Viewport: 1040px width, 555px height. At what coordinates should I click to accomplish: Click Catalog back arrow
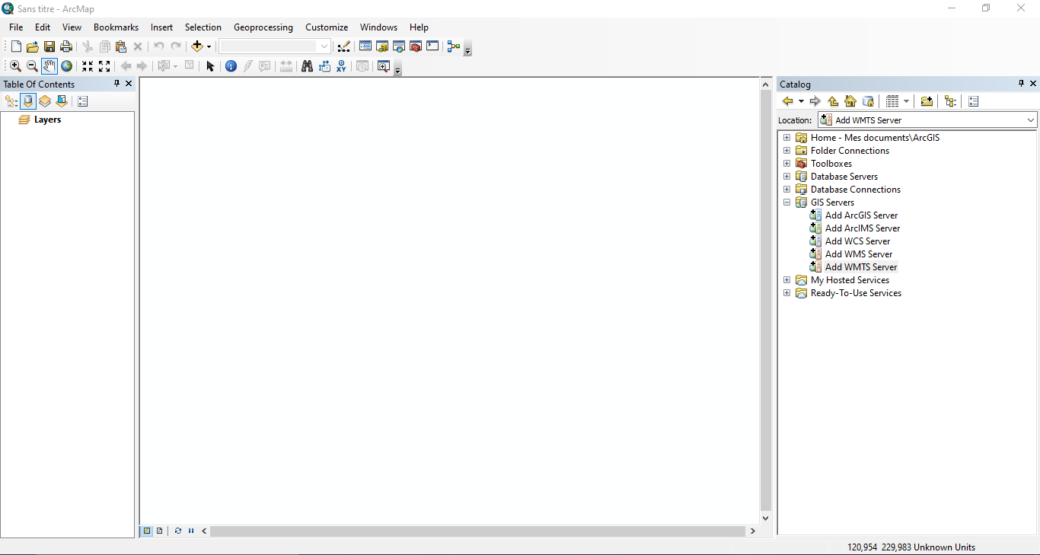[x=788, y=101]
